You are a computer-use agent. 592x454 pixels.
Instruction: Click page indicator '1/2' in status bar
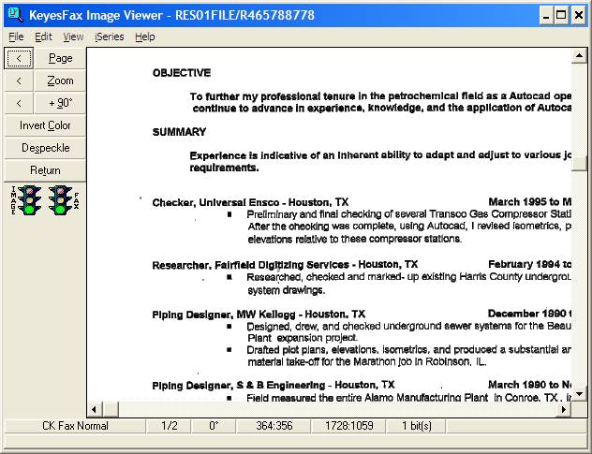coord(170,426)
